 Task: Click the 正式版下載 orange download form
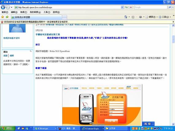112,109
